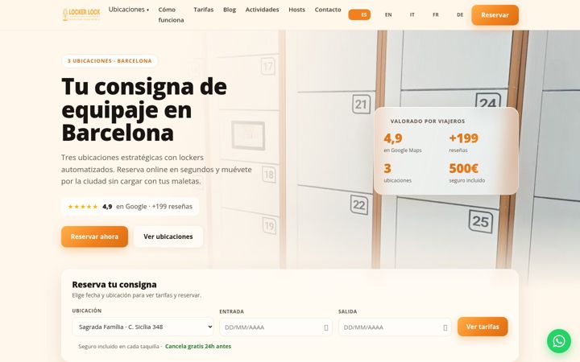Open the Ubicación location dropdown
The width and height of the screenshot is (580, 362).
[143, 327]
